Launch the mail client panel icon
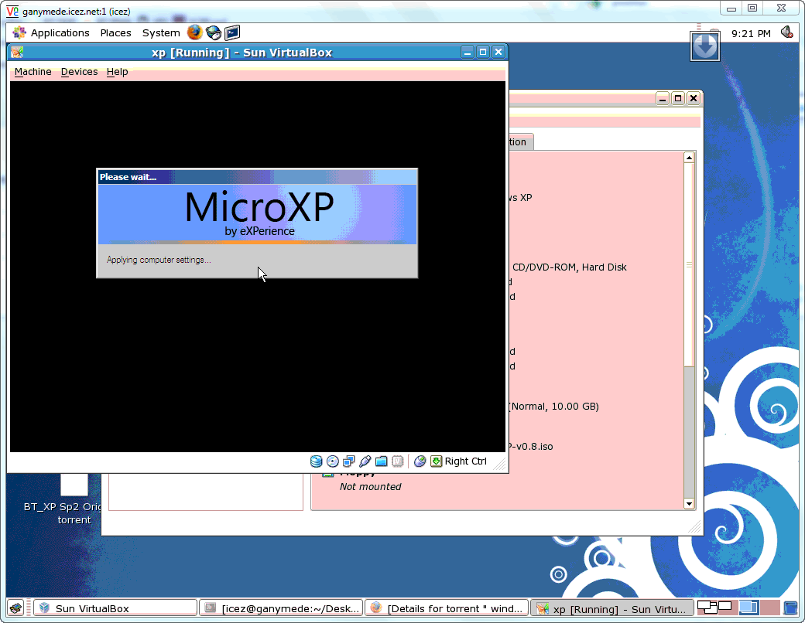 214,32
